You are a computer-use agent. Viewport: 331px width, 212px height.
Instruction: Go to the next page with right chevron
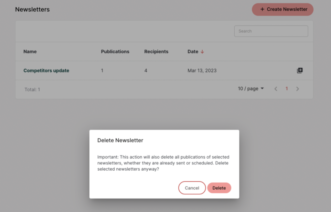(x=297, y=89)
